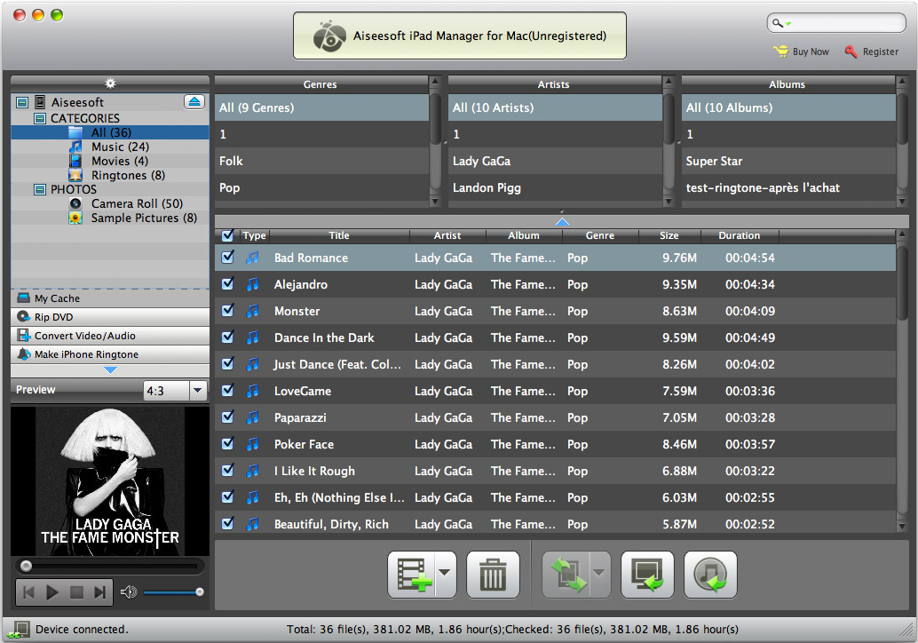Click the export to iTunes icon
The width and height of the screenshot is (918, 643).
point(710,575)
